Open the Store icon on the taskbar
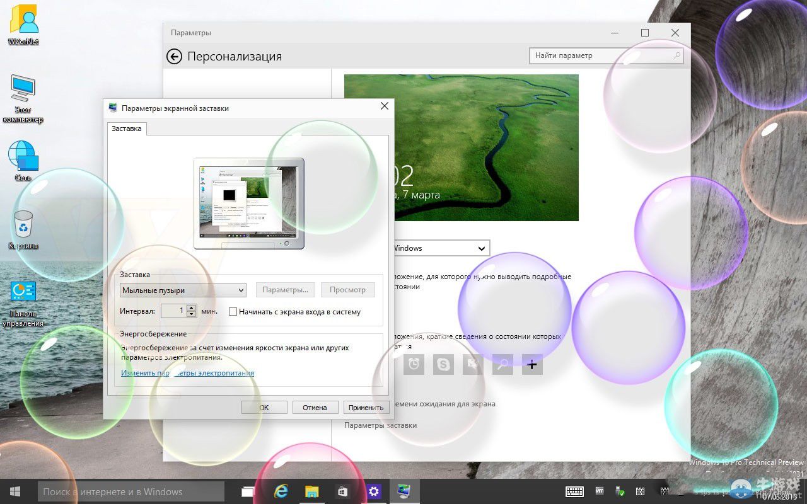The height and width of the screenshot is (504, 807). pos(343,491)
